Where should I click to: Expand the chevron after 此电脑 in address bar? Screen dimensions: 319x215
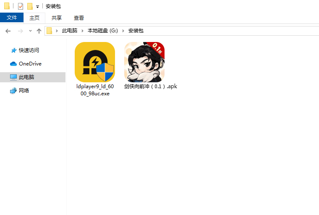click(82, 31)
